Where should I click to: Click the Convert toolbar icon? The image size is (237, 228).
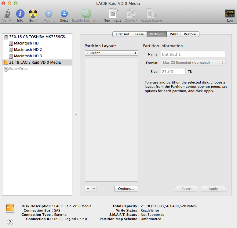131,13
